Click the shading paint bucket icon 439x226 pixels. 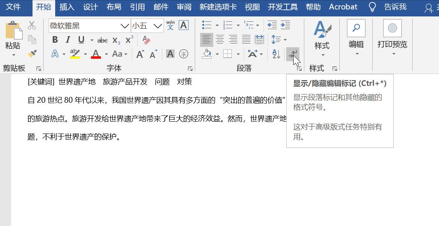(x=207, y=54)
